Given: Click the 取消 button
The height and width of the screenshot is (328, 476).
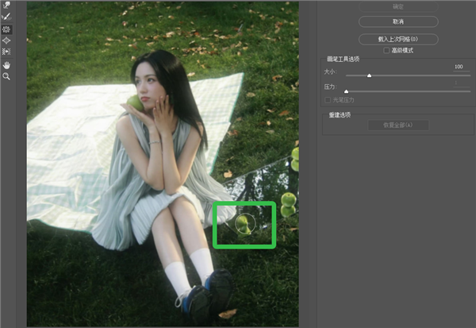Looking at the screenshot, I should click(398, 21).
